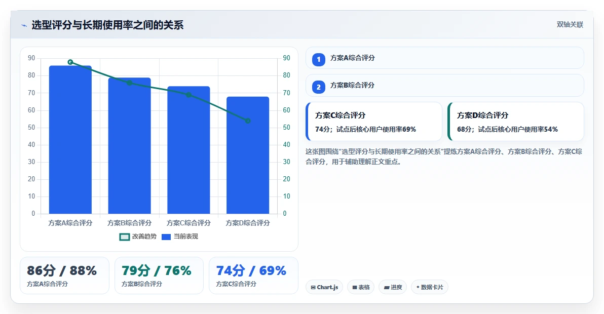
Task: Click the 方案A综合评分 bar in chart
Action: 70,140
